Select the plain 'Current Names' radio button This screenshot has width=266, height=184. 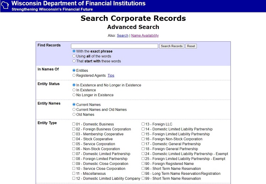click(x=74, y=105)
